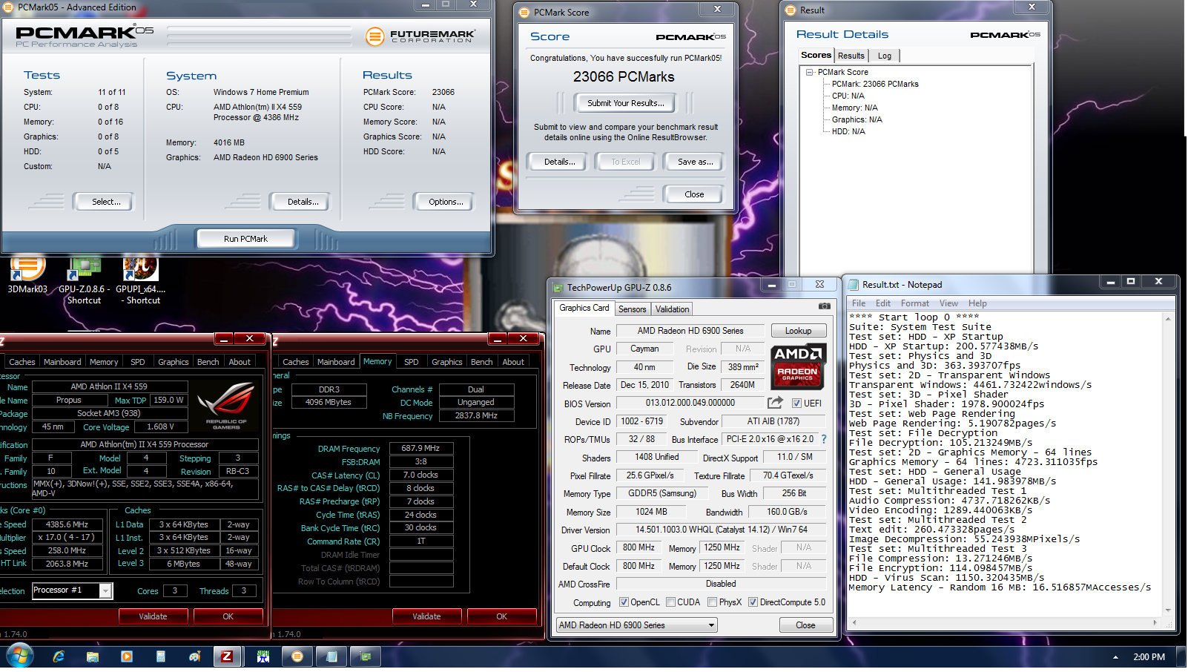Click the Run PCMark button

coord(245,239)
